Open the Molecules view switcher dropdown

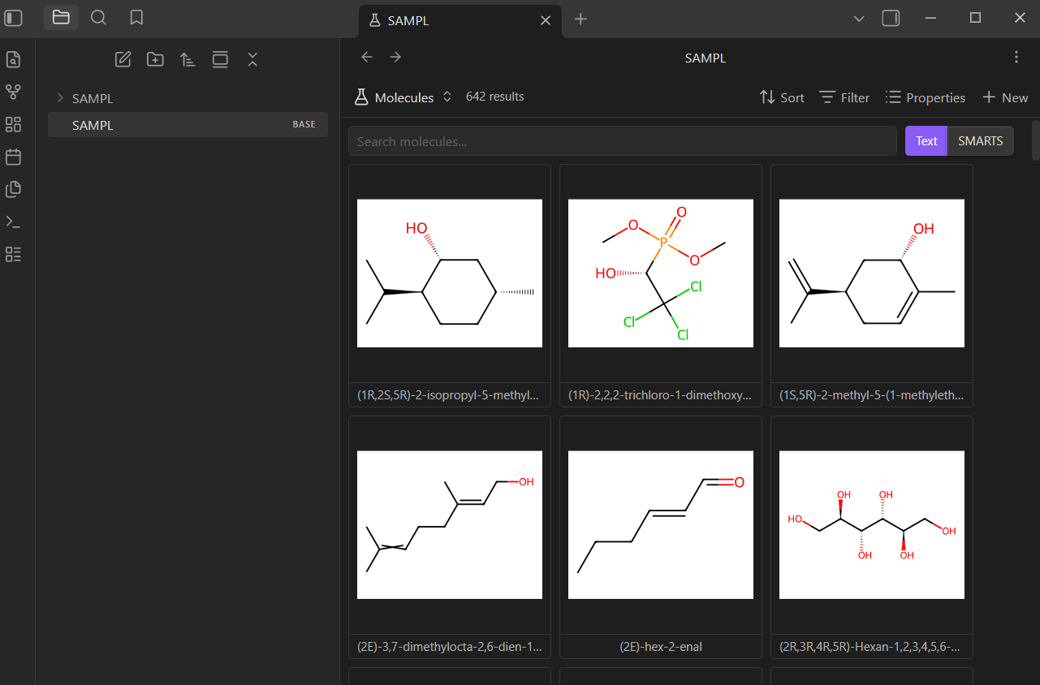(x=403, y=97)
